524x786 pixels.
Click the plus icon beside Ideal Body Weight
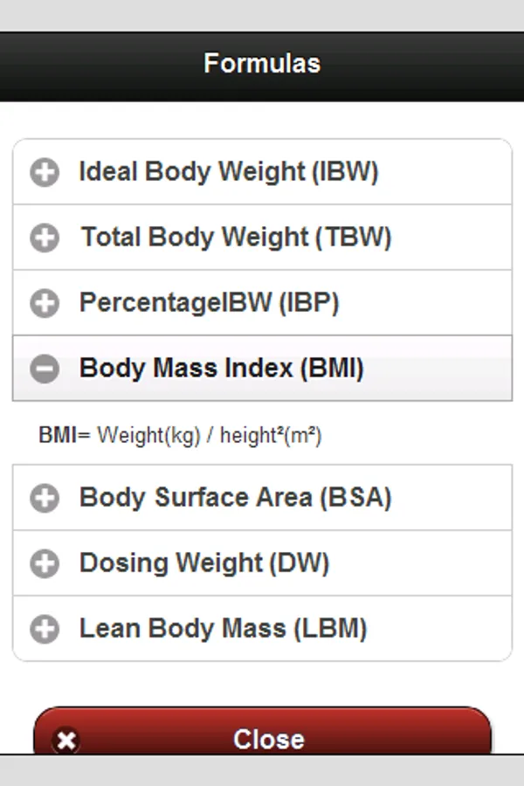pos(45,172)
